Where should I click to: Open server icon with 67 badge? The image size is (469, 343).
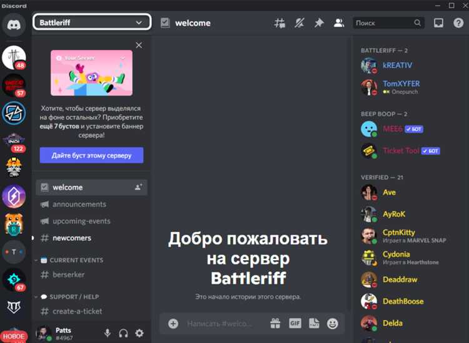coord(14,280)
